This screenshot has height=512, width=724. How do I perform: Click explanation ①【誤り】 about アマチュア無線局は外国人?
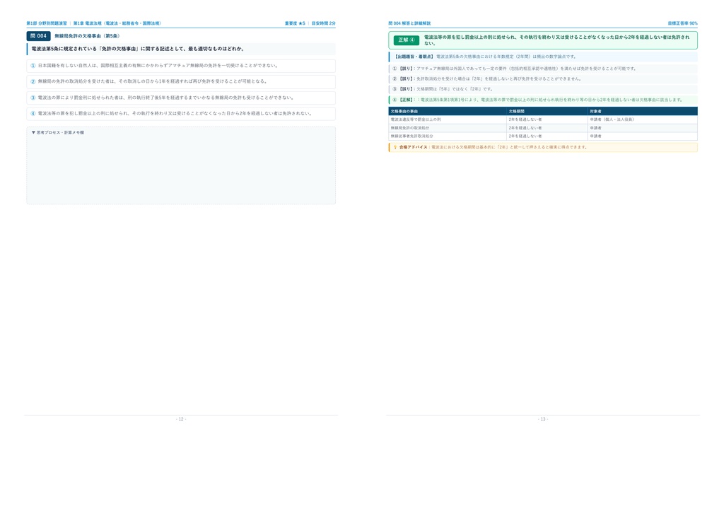click(x=543, y=69)
